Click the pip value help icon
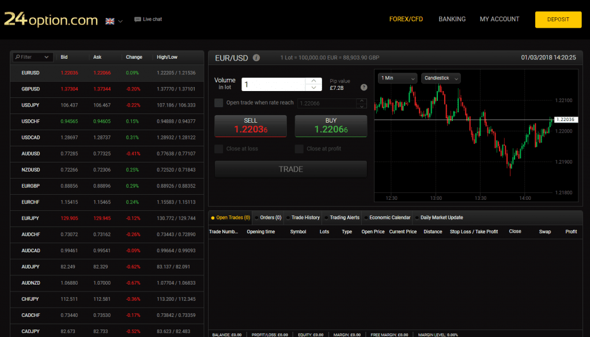590x337 pixels. pyautogui.click(x=364, y=87)
